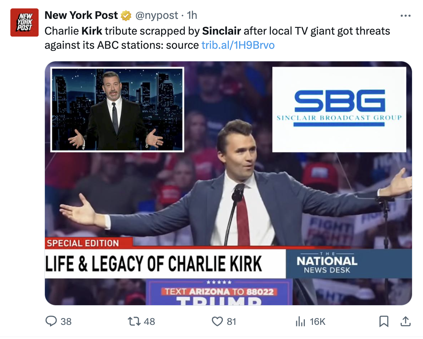Open the trib.al/1H9Brvo article link

238,45
